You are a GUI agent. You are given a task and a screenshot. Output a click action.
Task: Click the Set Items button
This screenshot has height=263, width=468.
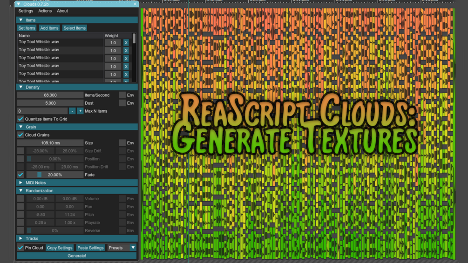(x=27, y=28)
